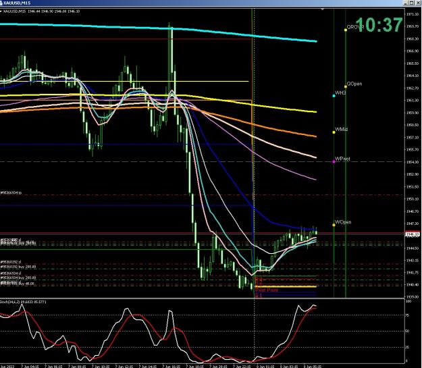Select the #95368192 sl order label
The width and height of the screenshot is (422, 368).
pos(11,262)
